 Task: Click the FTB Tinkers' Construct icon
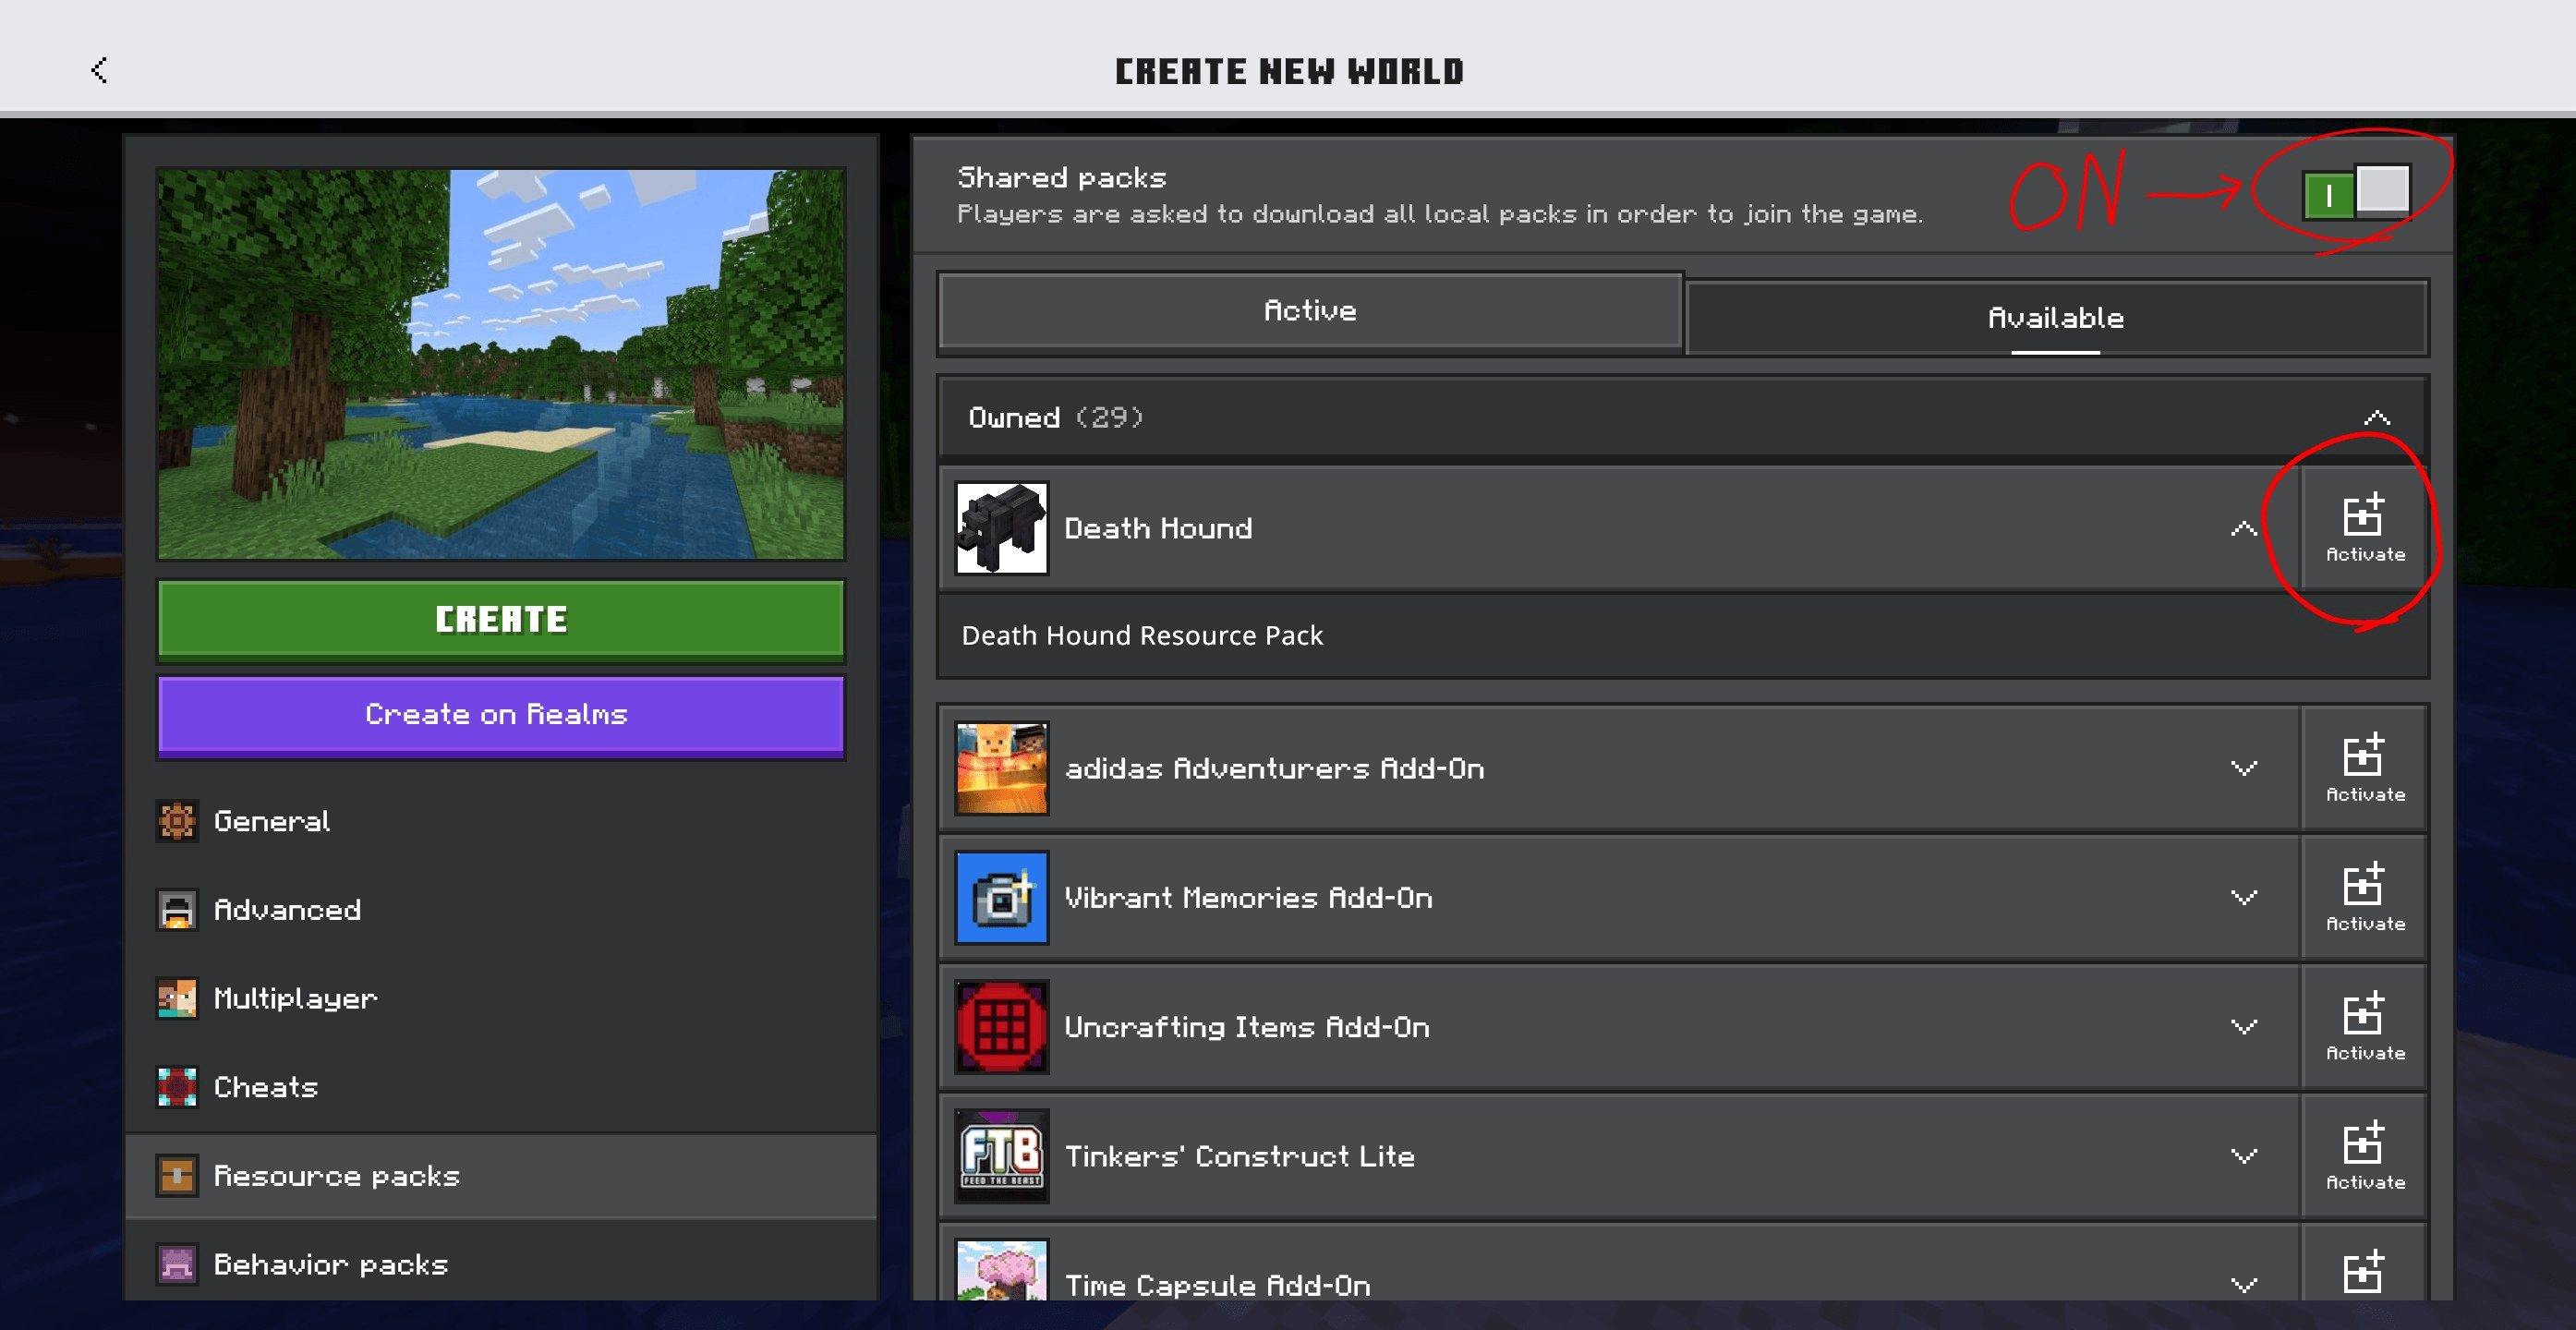(x=1001, y=1155)
